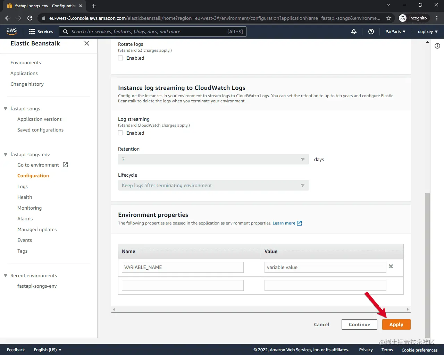The image size is (444, 355).
Task: Open the help question mark icon
Action: point(371,31)
